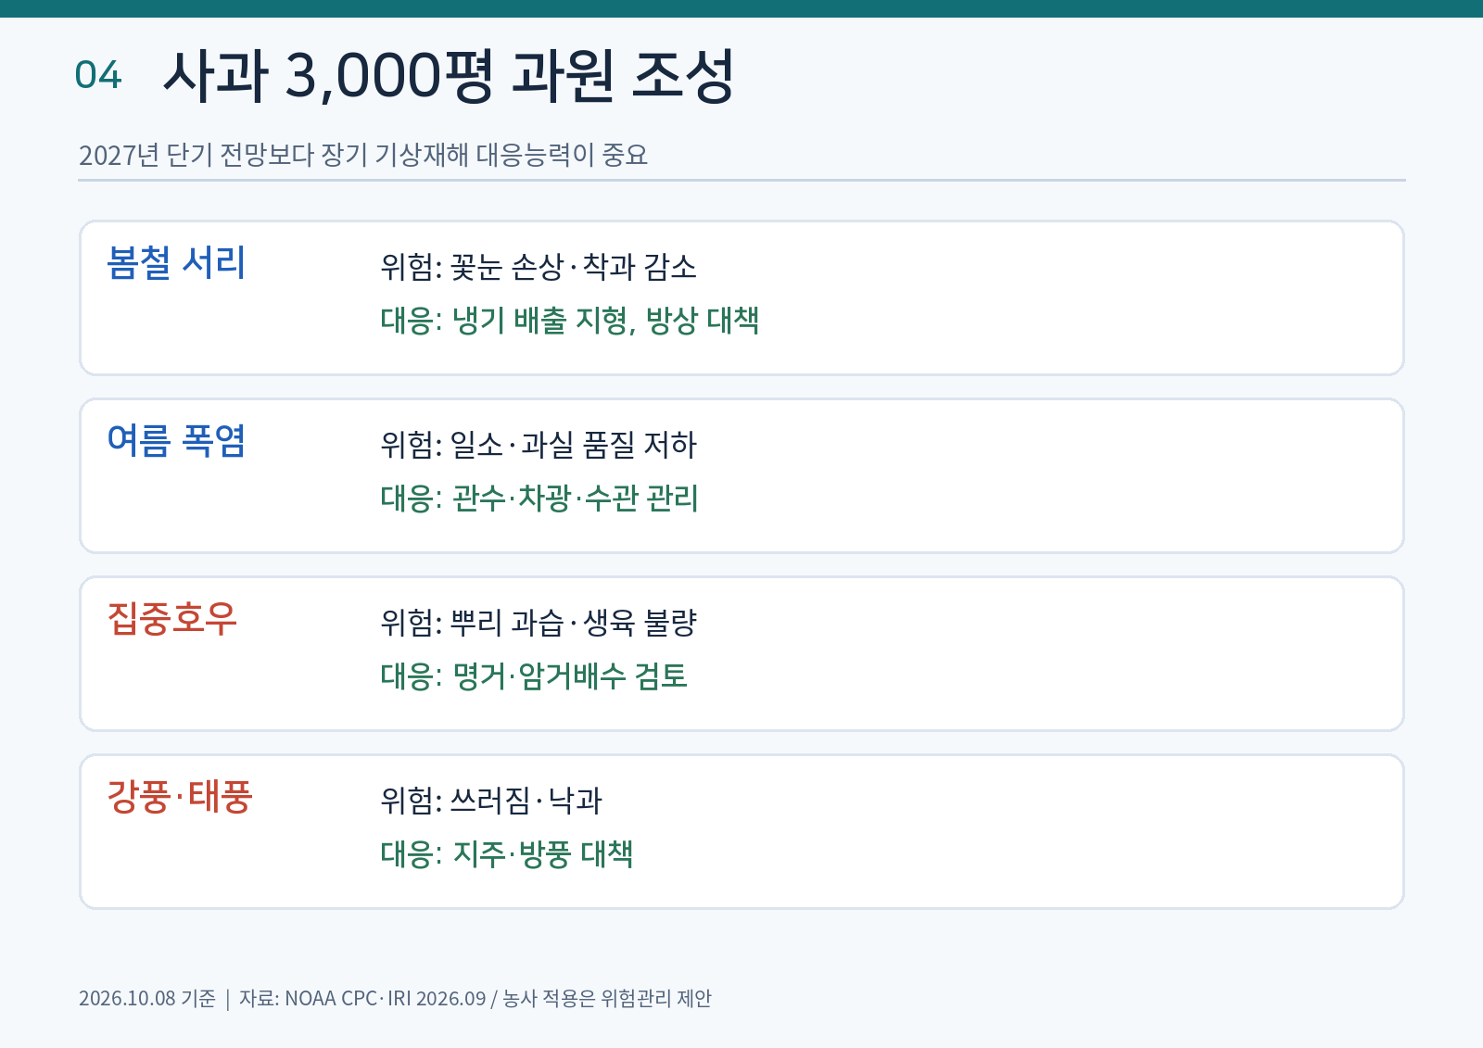Select the 강풍·태풍 heading
1483x1048 pixels.
coord(180,797)
